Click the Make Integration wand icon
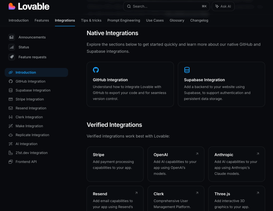The height and width of the screenshot is (211, 273). (x=11, y=126)
